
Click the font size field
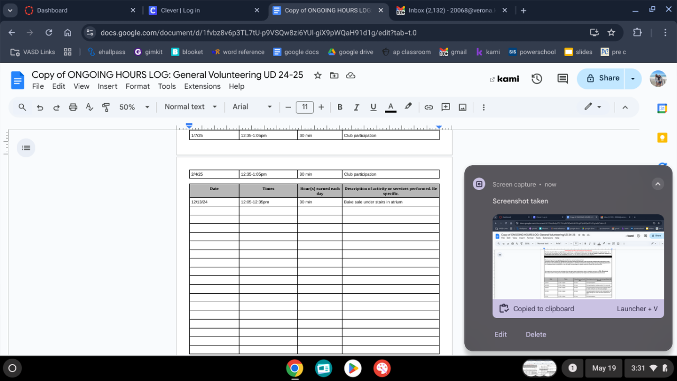[305, 107]
